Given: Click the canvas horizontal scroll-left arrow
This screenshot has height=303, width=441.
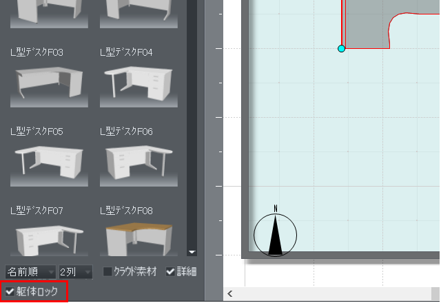Looking at the screenshot, I should pos(229,294).
